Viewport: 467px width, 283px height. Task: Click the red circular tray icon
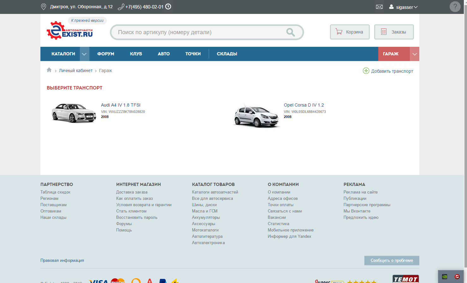click(457, 277)
